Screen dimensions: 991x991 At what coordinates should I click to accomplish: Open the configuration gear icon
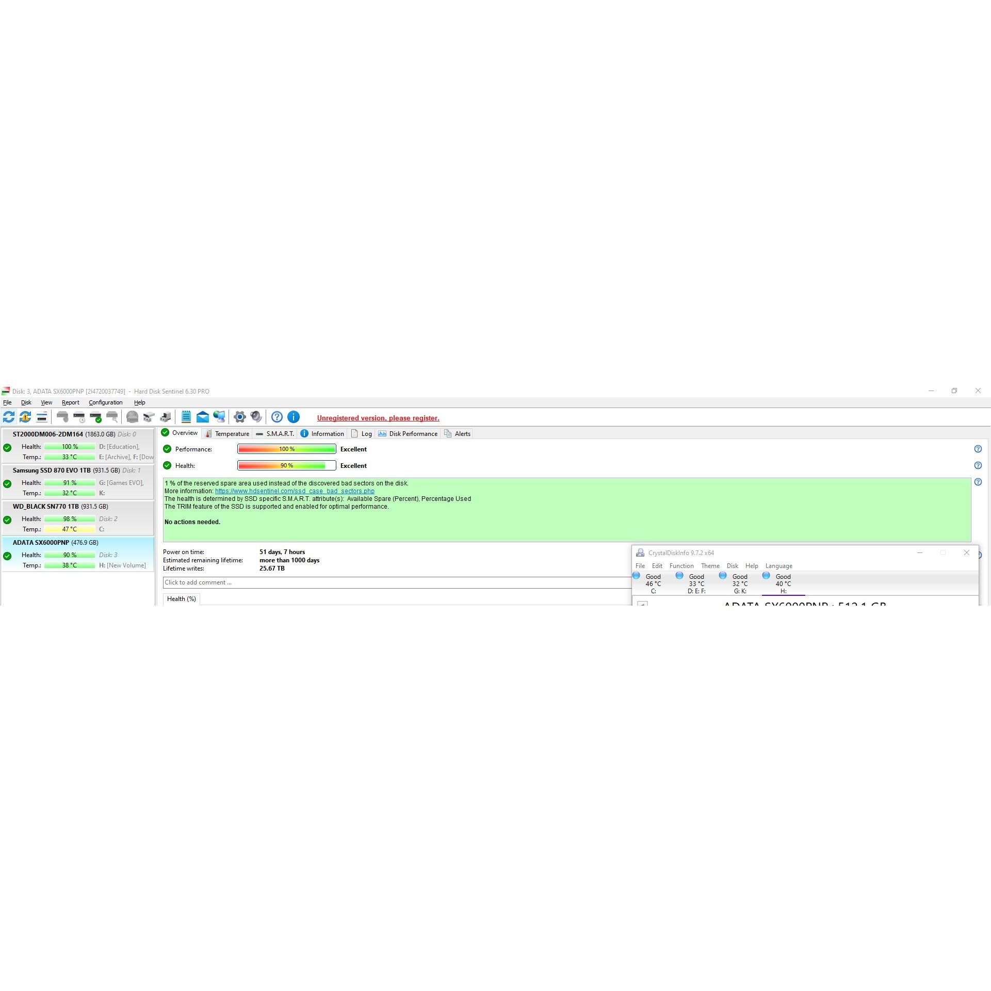click(x=239, y=417)
